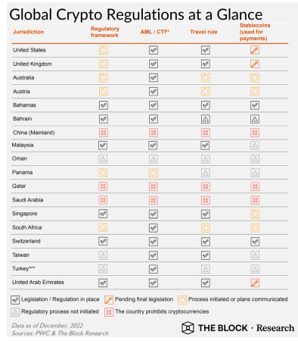Click the Travel rule column header
The width and height of the screenshot is (298, 341).
click(x=203, y=32)
